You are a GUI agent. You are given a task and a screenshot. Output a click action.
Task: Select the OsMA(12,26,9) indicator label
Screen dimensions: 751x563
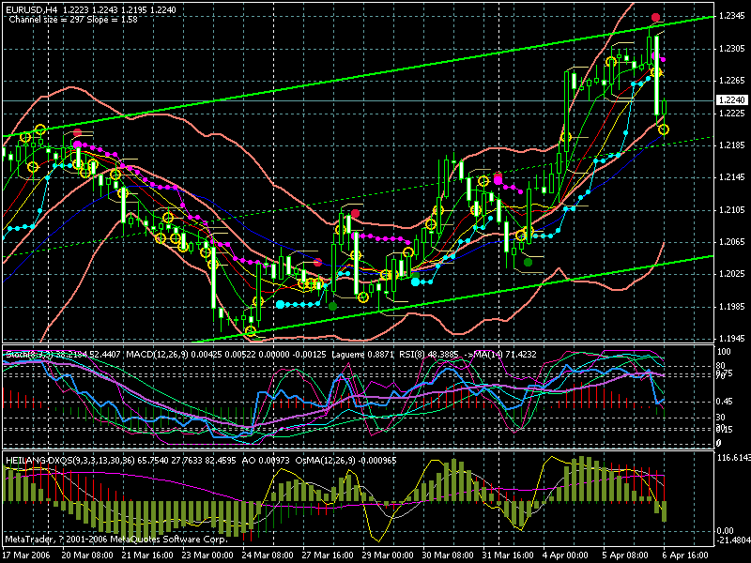(x=345, y=461)
